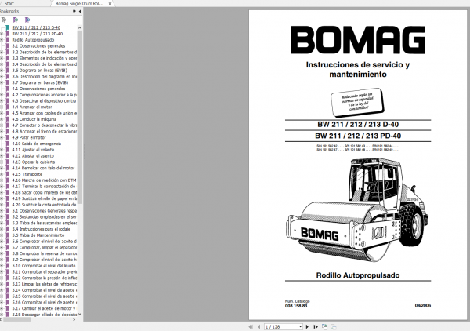Image resolution: width=470 pixels, height=331 pixels.
Task: Click the bookmark icon with green circle
Action: (x=16, y=20)
